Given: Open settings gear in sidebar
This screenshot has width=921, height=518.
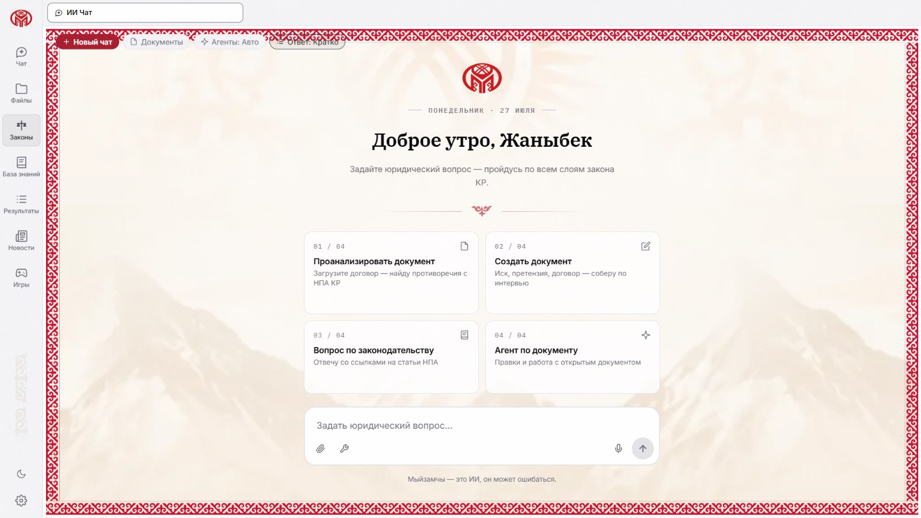Looking at the screenshot, I should (x=21, y=501).
